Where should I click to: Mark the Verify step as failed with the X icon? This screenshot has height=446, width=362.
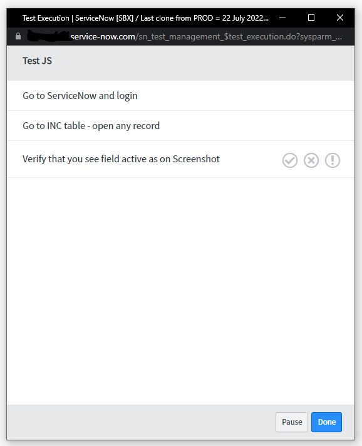coord(311,160)
